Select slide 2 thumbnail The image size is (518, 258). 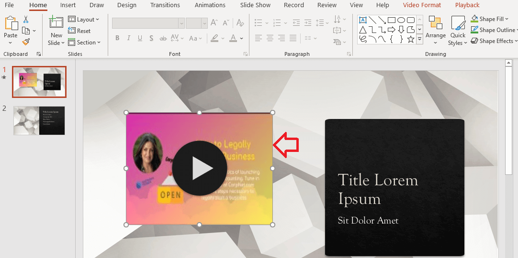click(39, 120)
